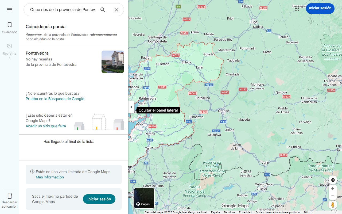
Task: Click Iniciar sesión in the promo banner
Action: pyautogui.click(x=99, y=199)
